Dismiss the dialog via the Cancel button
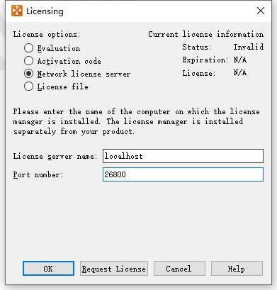Image resolution: width=277 pixels, height=290 pixels. (179, 269)
